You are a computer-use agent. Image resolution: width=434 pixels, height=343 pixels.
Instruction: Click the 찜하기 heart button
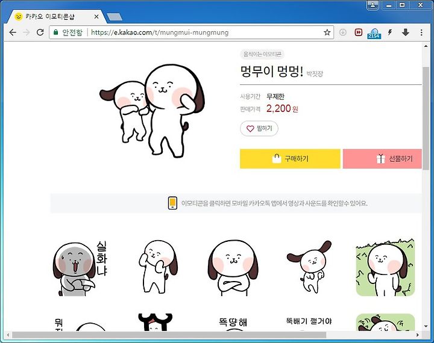tap(259, 129)
